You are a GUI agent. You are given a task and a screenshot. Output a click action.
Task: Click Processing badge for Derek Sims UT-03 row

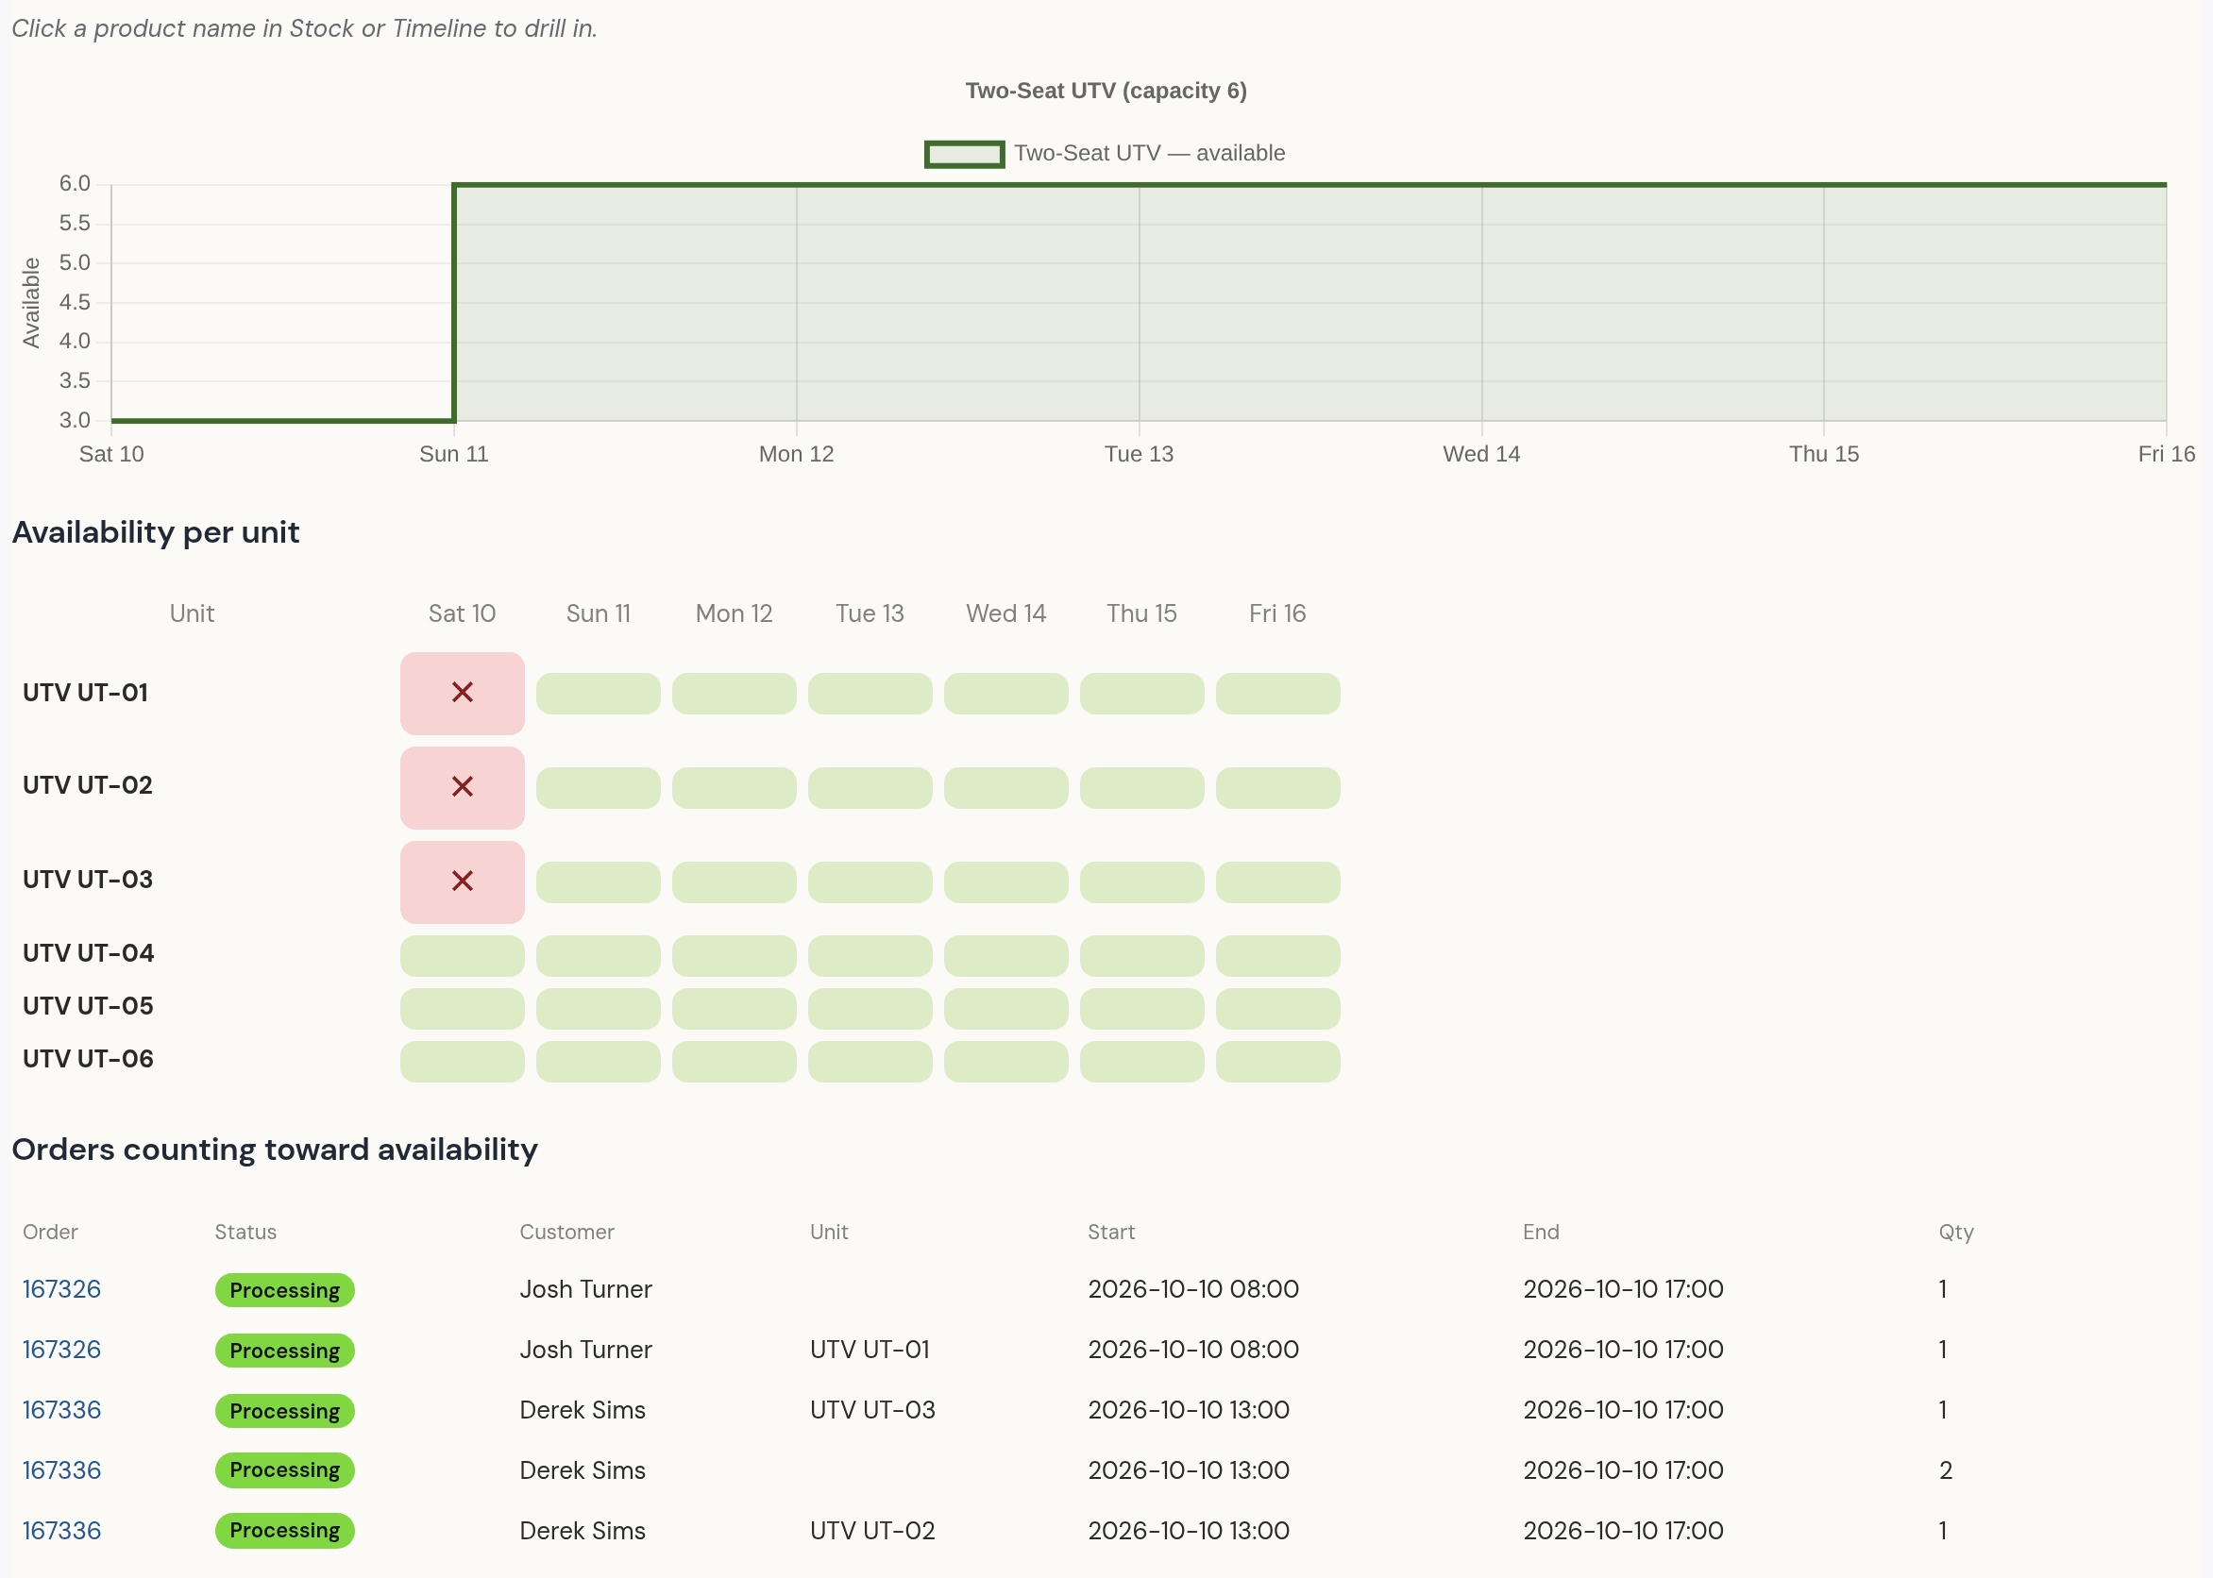click(285, 1411)
